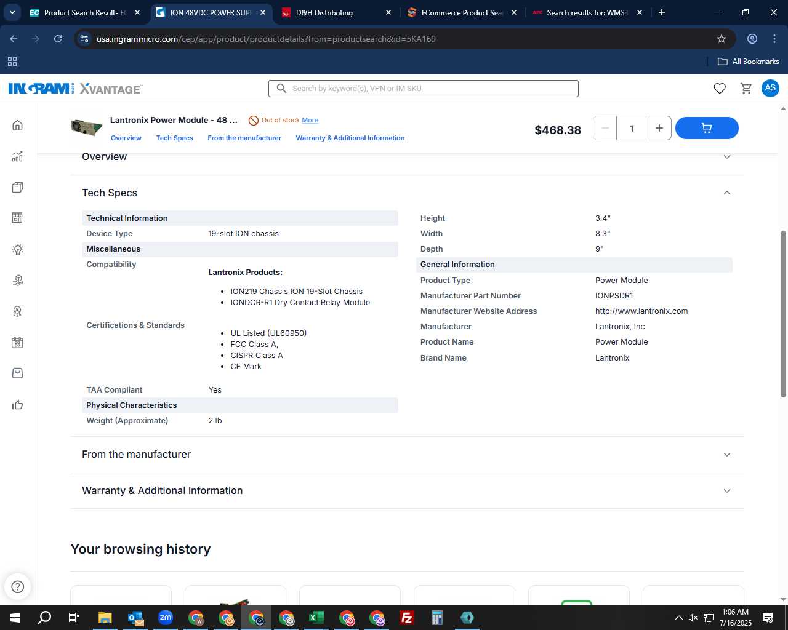Collapse the Tech Specs section chevron
The width and height of the screenshot is (788, 630).
click(x=727, y=193)
